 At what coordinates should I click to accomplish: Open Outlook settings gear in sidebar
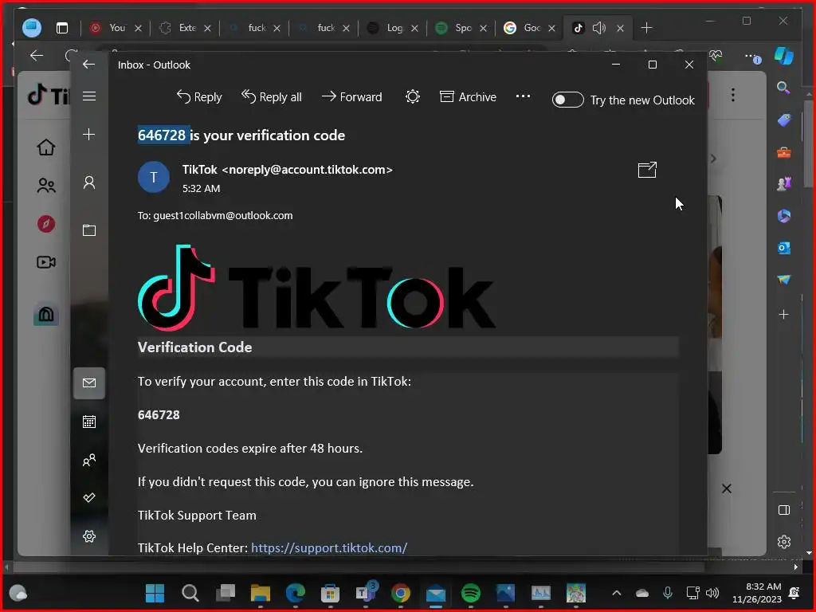click(x=89, y=536)
